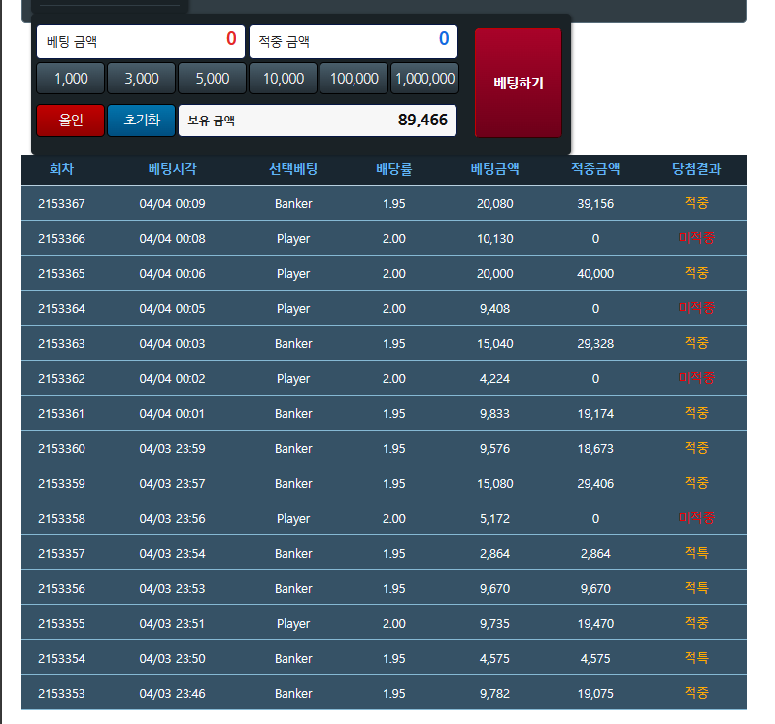Click the win amount 19,470

click(x=595, y=624)
